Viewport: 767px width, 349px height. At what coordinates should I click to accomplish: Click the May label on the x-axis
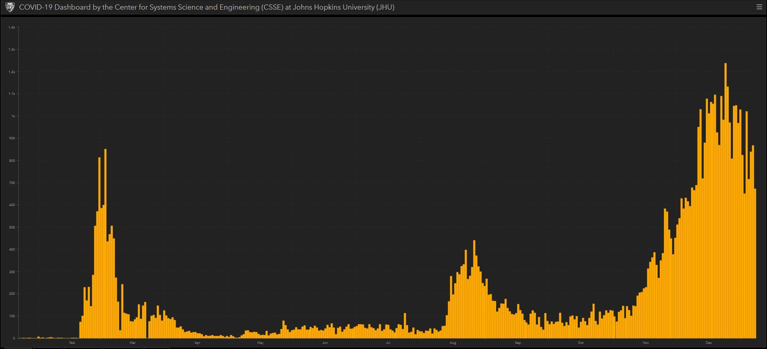[x=260, y=343]
